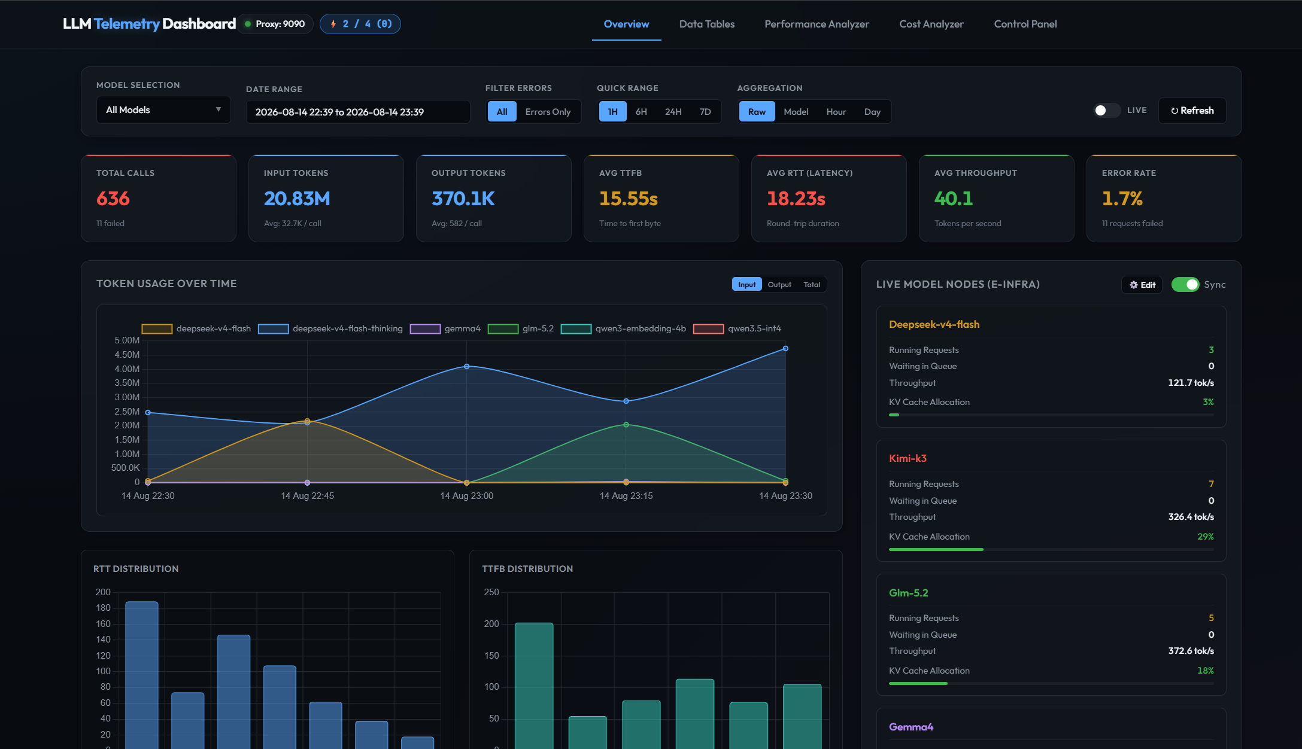Toggle qwen3.5-int4 legend swatch

(708, 329)
